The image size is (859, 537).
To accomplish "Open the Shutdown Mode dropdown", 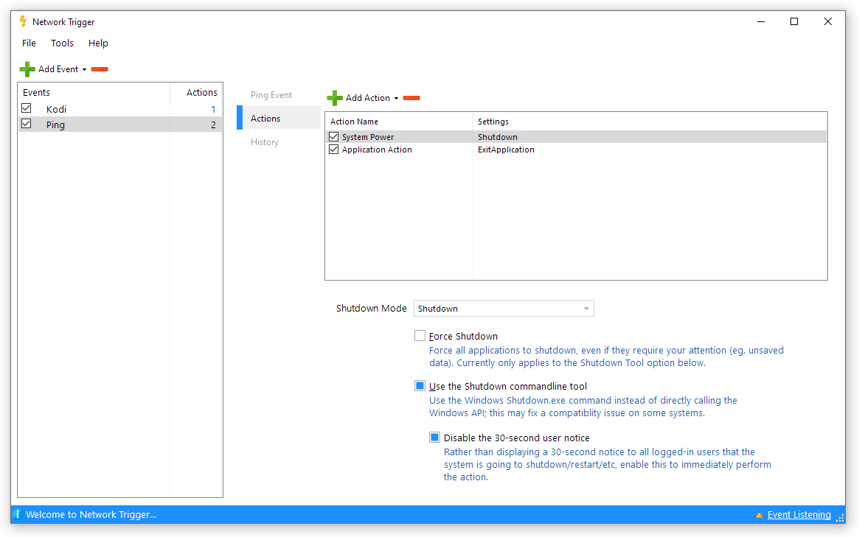I will coord(504,309).
